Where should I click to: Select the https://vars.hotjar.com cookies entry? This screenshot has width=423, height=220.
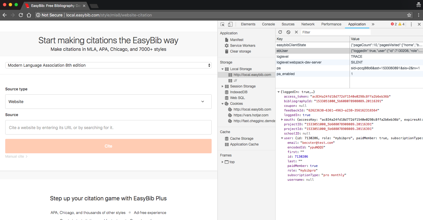point(251,115)
